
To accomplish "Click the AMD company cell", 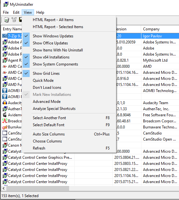I will pos(160,66).
